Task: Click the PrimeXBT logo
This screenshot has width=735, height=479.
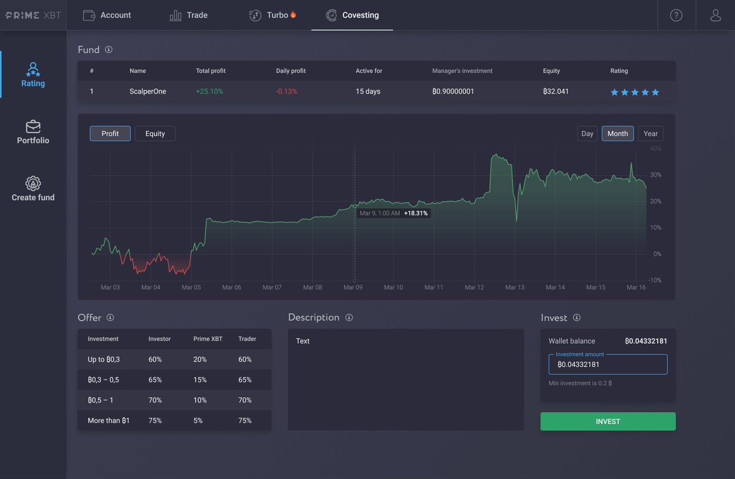Action: (33, 15)
